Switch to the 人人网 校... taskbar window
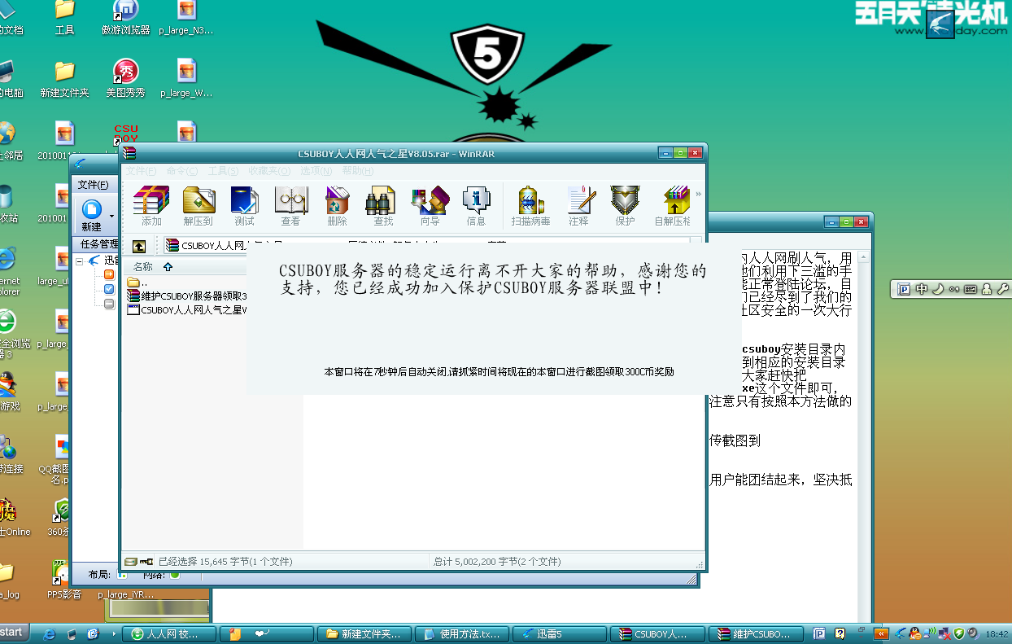The image size is (1012, 644). 169,633
